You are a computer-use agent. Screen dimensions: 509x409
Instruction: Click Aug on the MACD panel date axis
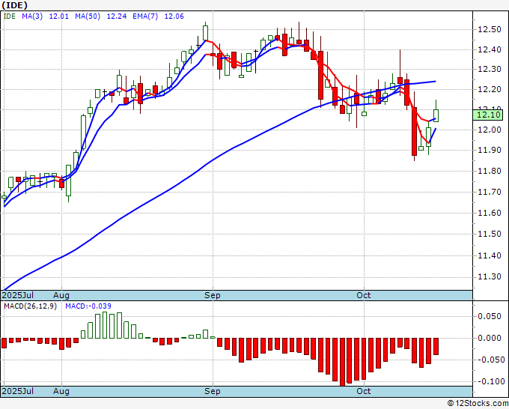coord(61,391)
